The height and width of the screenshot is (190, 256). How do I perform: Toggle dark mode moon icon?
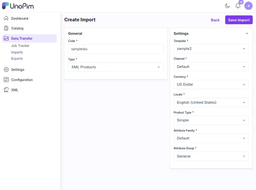click(227, 6)
